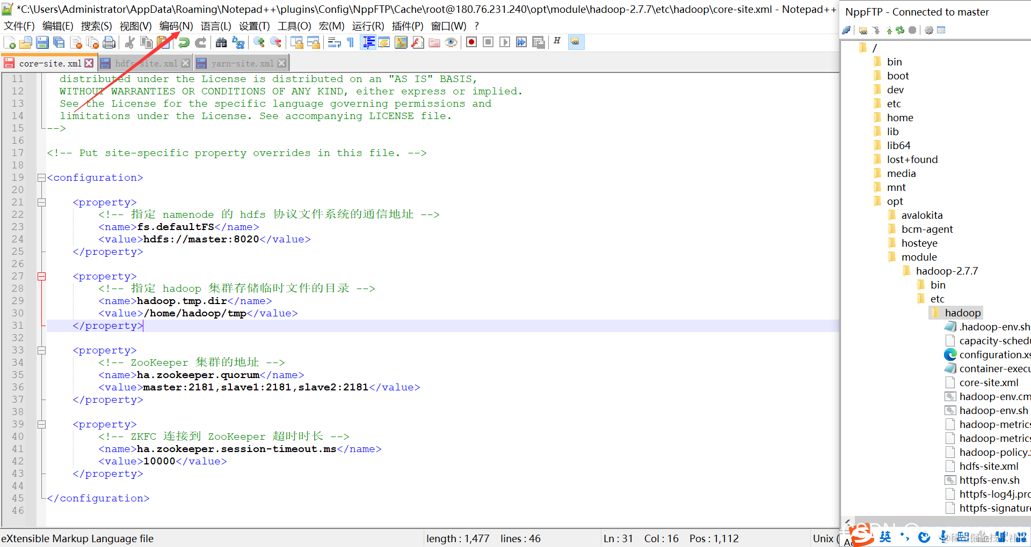
Task: Select the lost+found folder in tree
Action: tap(912, 160)
